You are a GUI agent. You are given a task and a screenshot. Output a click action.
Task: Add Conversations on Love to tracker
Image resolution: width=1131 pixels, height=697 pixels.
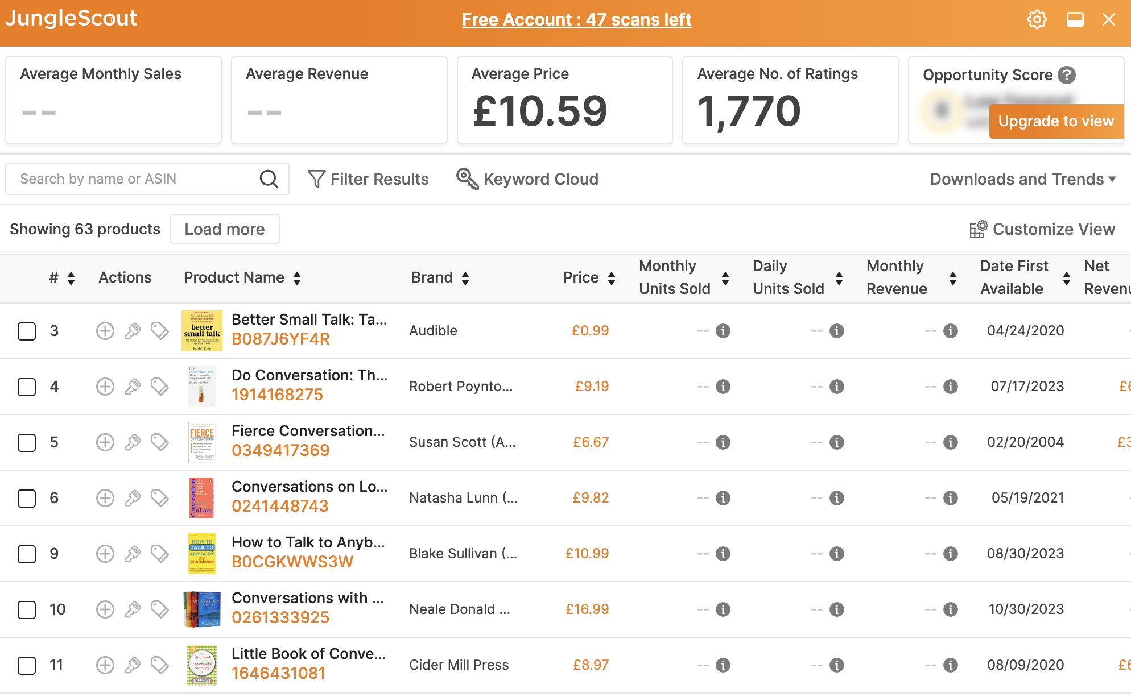pos(105,498)
